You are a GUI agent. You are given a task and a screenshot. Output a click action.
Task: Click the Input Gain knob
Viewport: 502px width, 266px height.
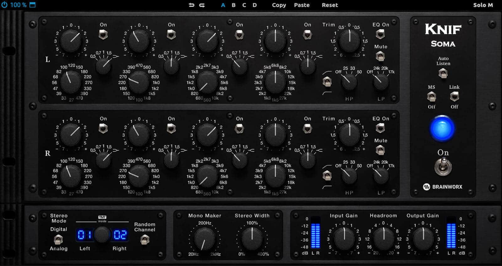344,238
